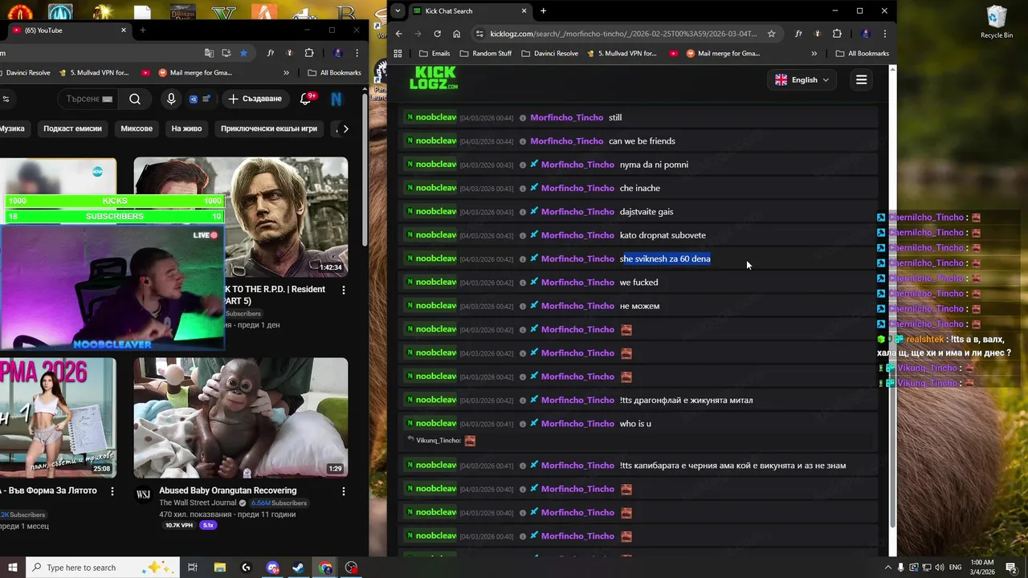Open All Bookmarks folder in Kick window
This screenshot has height=578, width=1028.
click(x=863, y=54)
